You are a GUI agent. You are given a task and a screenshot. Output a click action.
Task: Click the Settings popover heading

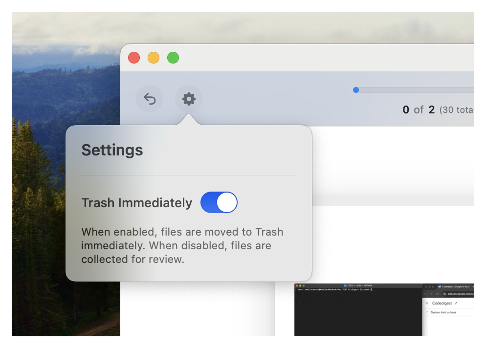[x=112, y=150]
